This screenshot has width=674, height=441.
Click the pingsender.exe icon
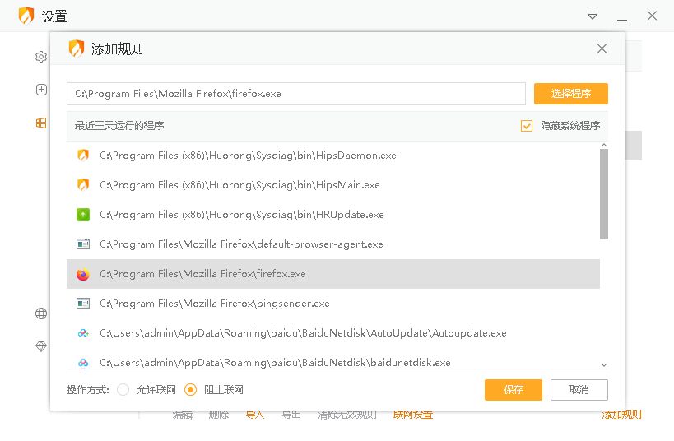point(82,304)
